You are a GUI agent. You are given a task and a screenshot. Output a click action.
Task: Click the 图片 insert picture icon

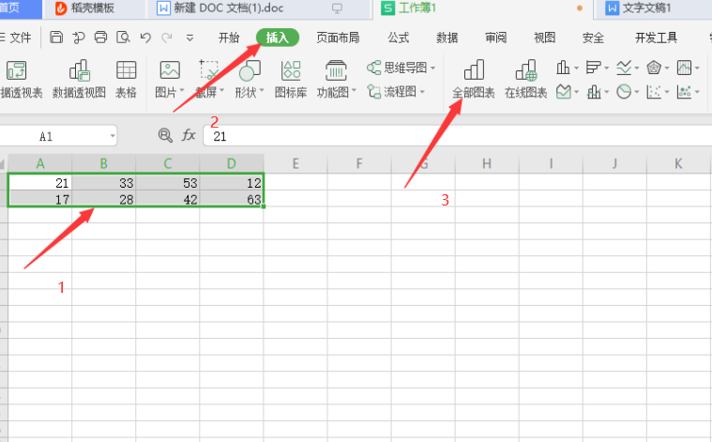pyautogui.click(x=170, y=70)
